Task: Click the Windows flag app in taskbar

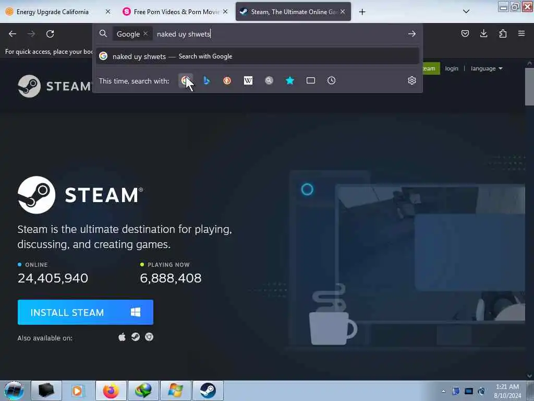Action: tap(176, 391)
